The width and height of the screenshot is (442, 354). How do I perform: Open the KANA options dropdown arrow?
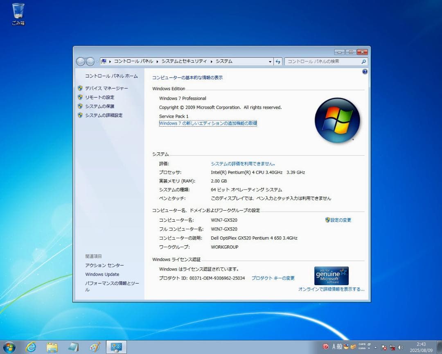pos(369,348)
